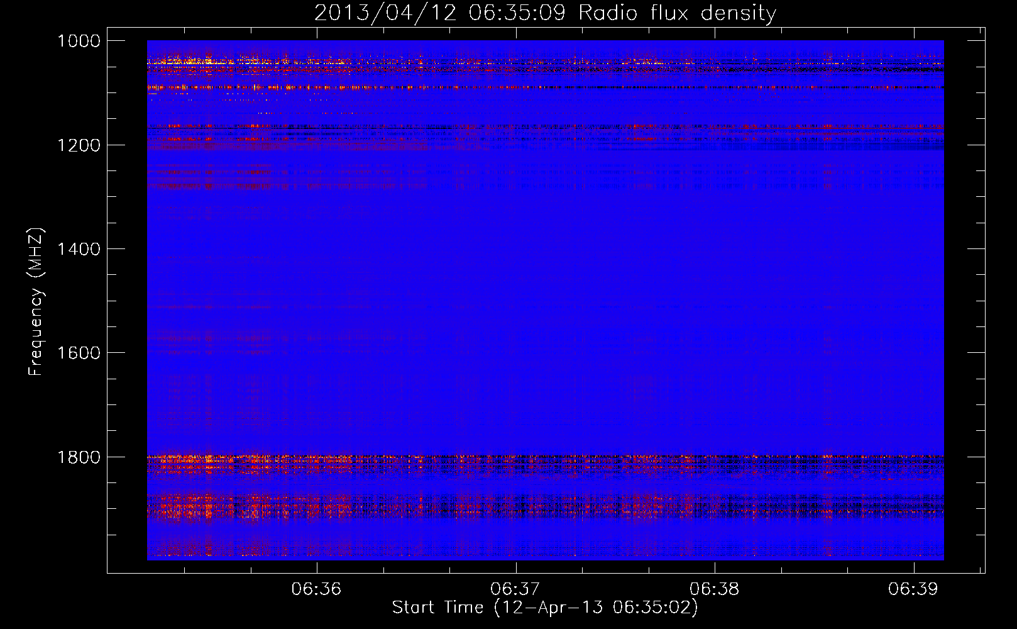Click the 06:36 time tick label
Screen dimensions: 1017x629
[316, 589]
